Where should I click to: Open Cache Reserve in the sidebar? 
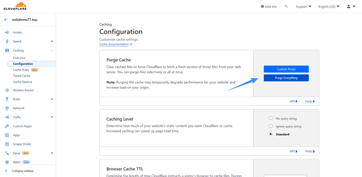pos(23,82)
